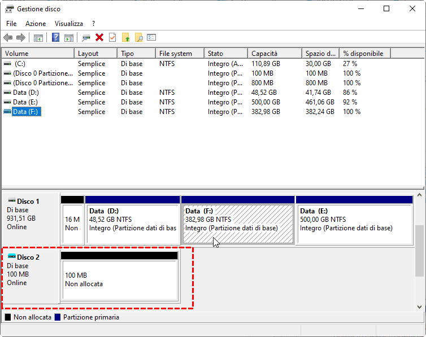Open the File menu

11,24
